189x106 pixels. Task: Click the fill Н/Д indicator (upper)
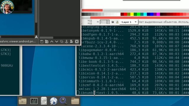pos(90,21)
